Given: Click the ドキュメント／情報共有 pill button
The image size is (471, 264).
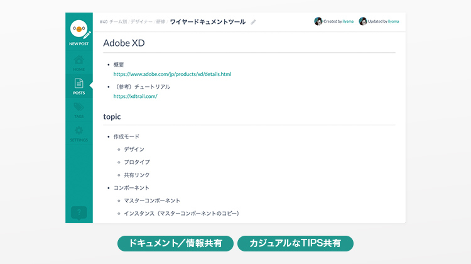Looking at the screenshot, I should pyautogui.click(x=175, y=243).
